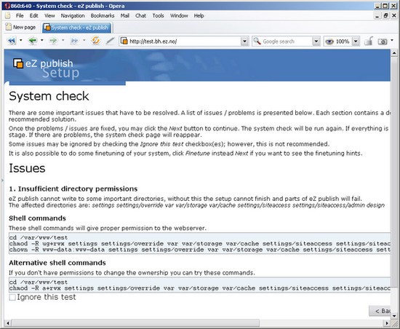The height and width of the screenshot is (329, 400).
Task: Toggle image display with the eye icon
Action: tap(329, 41)
